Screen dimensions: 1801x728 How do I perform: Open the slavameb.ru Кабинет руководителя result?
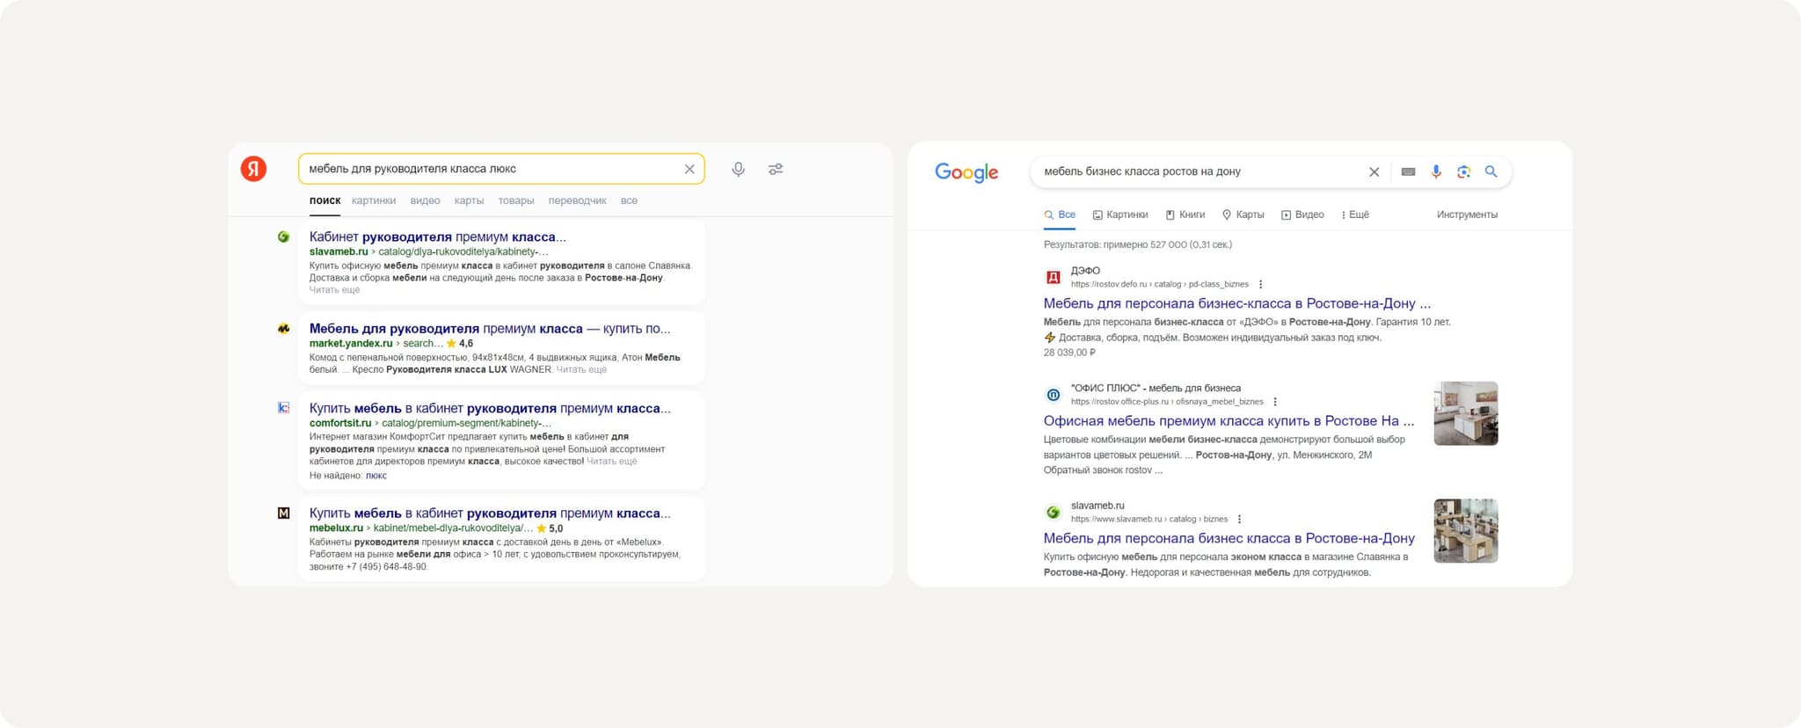437,237
